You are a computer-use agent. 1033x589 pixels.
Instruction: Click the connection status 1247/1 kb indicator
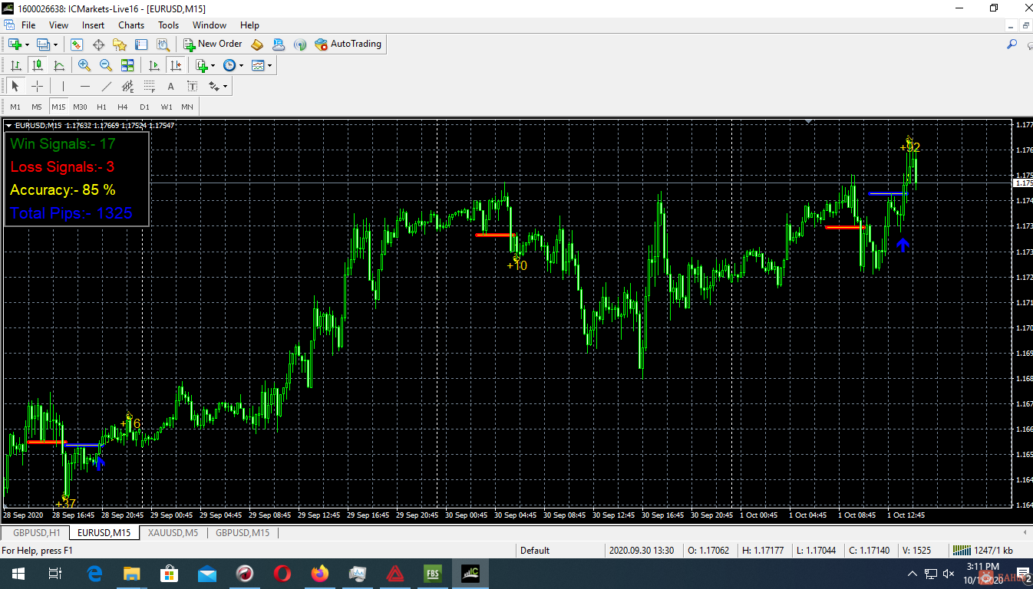(x=982, y=550)
